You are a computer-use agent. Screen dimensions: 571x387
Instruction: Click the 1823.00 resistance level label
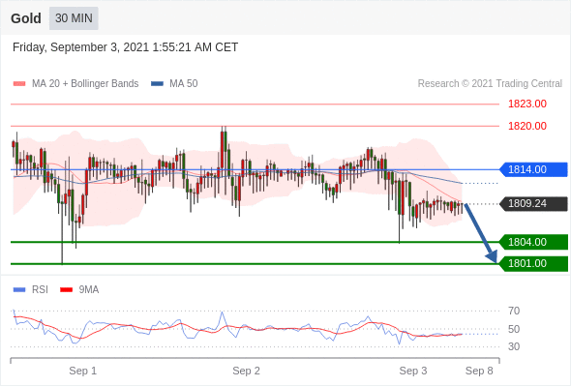coord(527,104)
